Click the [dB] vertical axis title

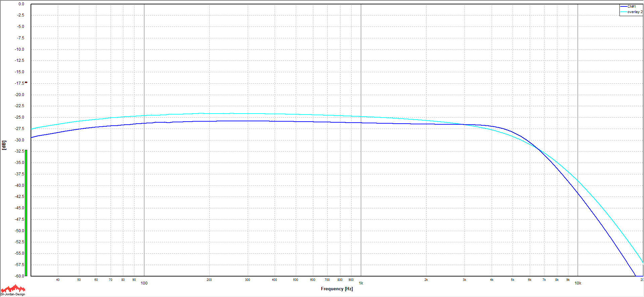(x=4, y=145)
